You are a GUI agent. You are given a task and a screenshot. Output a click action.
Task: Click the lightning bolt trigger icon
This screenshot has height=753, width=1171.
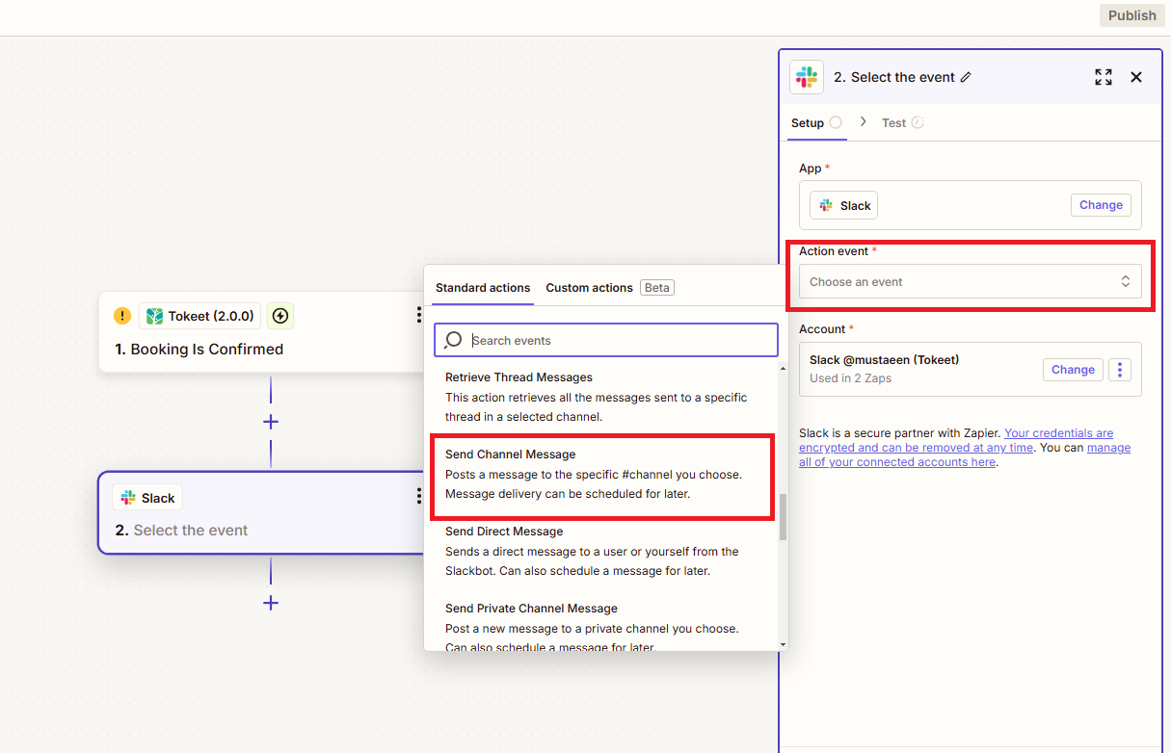(280, 316)
